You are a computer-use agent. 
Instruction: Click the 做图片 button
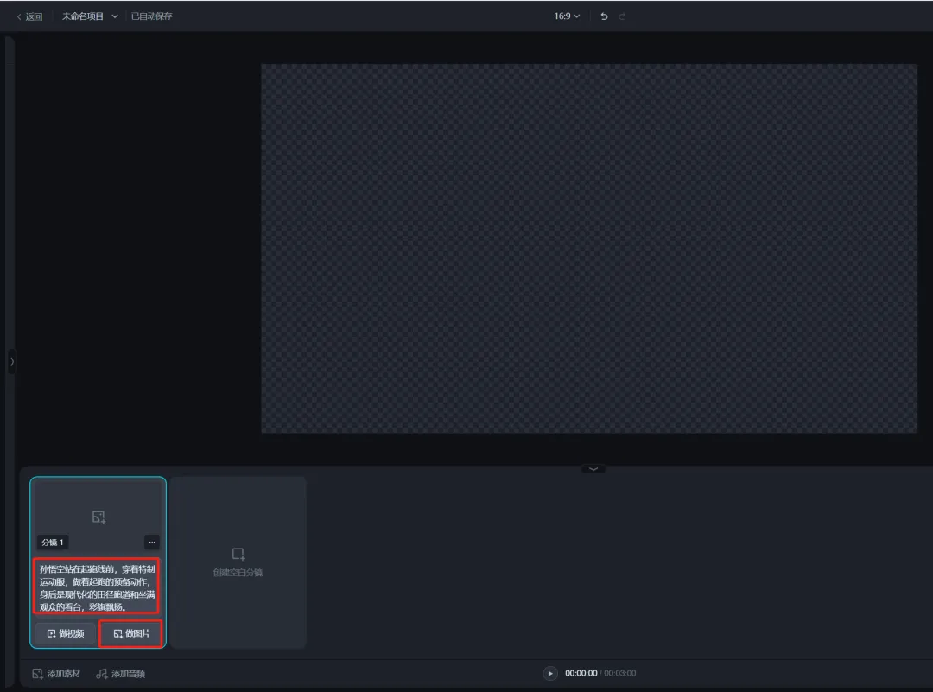point(131,633)
